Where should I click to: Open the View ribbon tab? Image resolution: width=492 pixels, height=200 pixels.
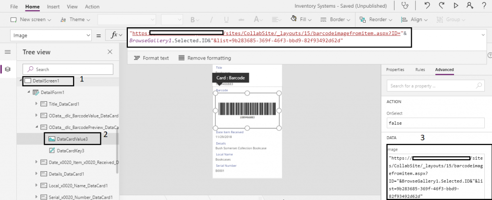[x=72, y=6]
